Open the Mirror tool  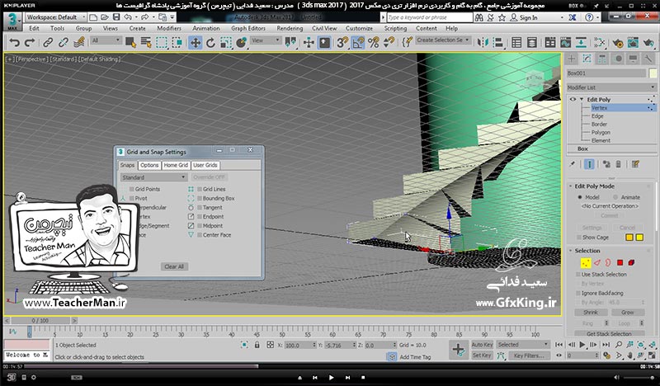point(483,43)
